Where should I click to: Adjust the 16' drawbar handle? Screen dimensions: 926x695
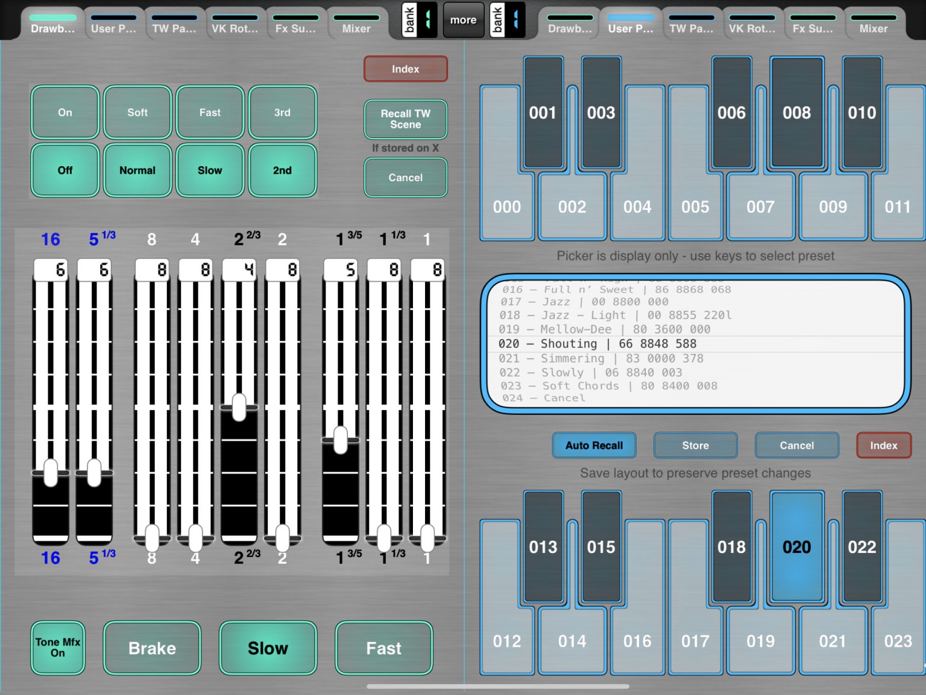click(x=51, y=472)
